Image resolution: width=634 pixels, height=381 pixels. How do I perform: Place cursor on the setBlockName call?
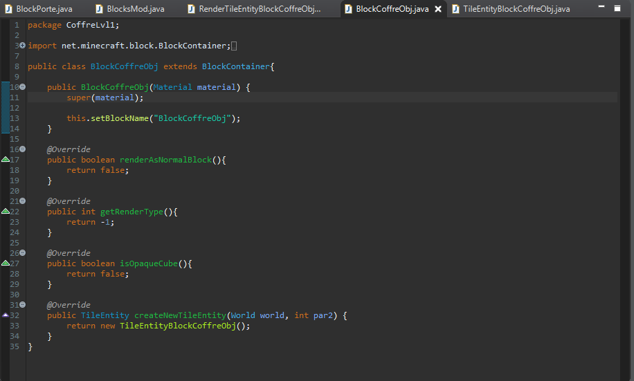pyautogui.click(x=120, y=118)
